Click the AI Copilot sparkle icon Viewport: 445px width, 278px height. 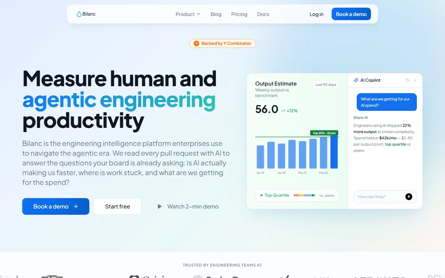click(x=356, y=80)
